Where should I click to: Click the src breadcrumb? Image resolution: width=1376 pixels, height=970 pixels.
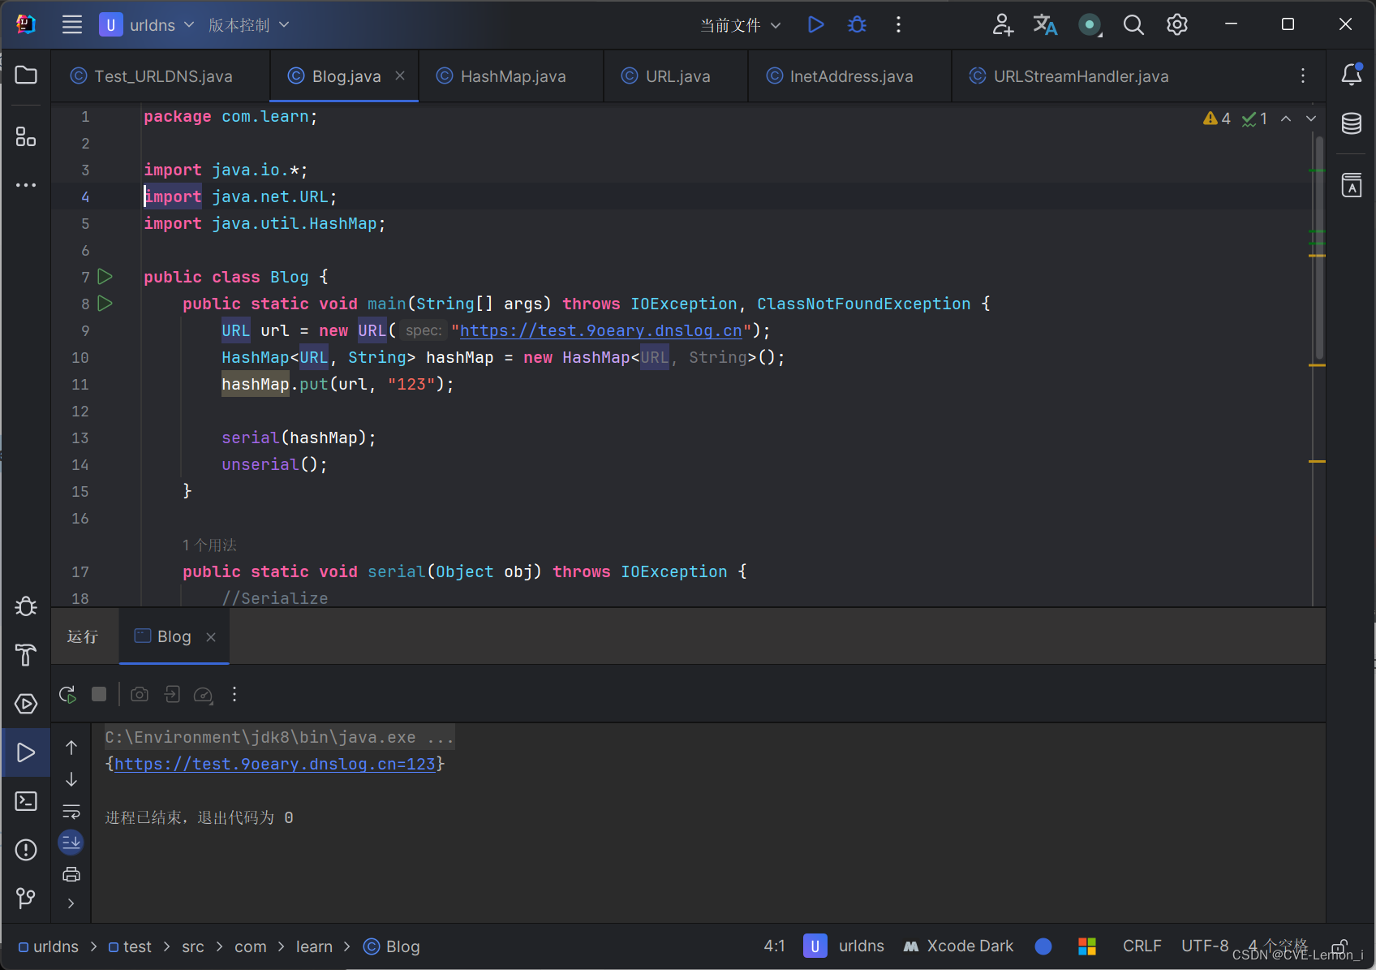[x=193, y=946]
